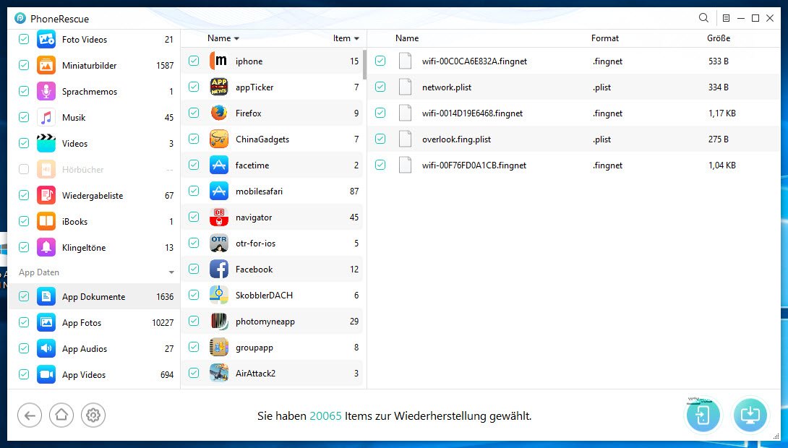Uncheck wifi-00C0CA6E832A.fingnet checkbox
788x448 pixels.
(x=380, y=61)
